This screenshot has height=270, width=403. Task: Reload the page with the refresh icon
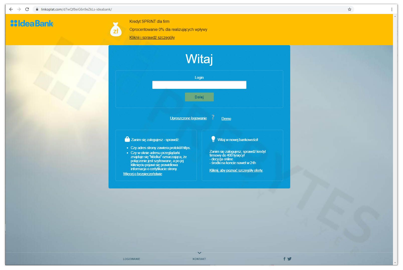point(27,9)
